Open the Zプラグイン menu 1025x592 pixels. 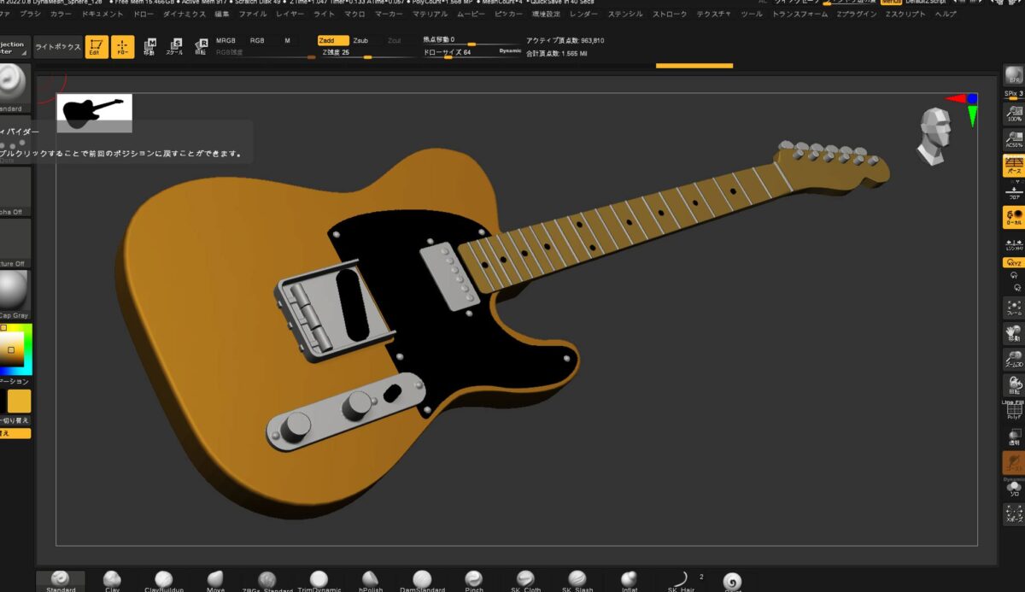(x=856, y=15)
